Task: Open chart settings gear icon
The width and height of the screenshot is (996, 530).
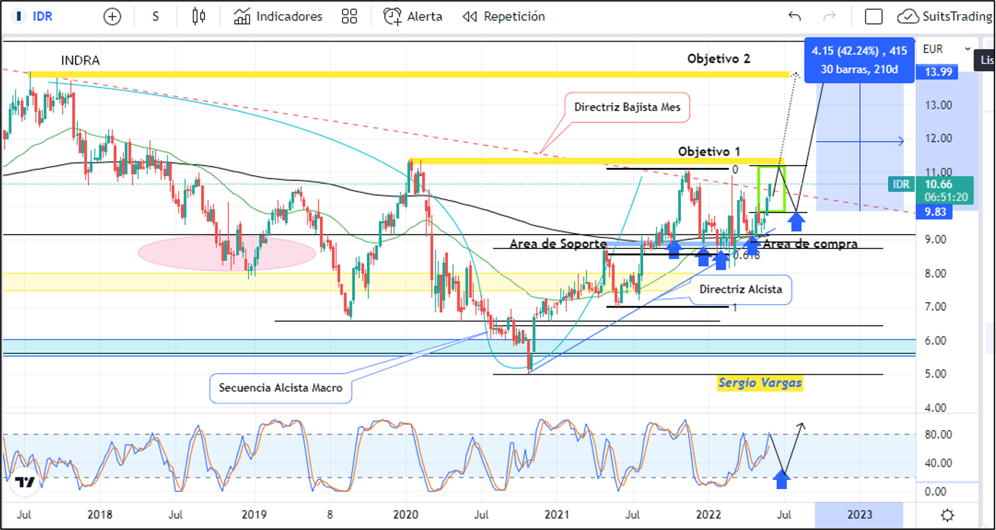Action: point(947,516)
